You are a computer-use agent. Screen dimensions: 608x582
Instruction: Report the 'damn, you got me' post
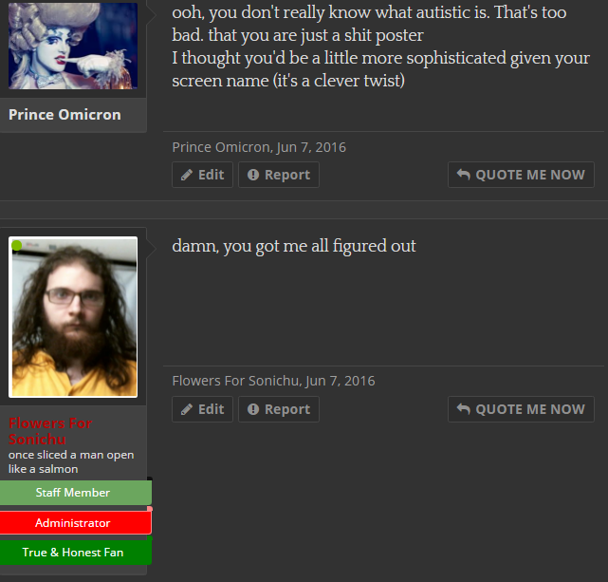pos(279,409)
